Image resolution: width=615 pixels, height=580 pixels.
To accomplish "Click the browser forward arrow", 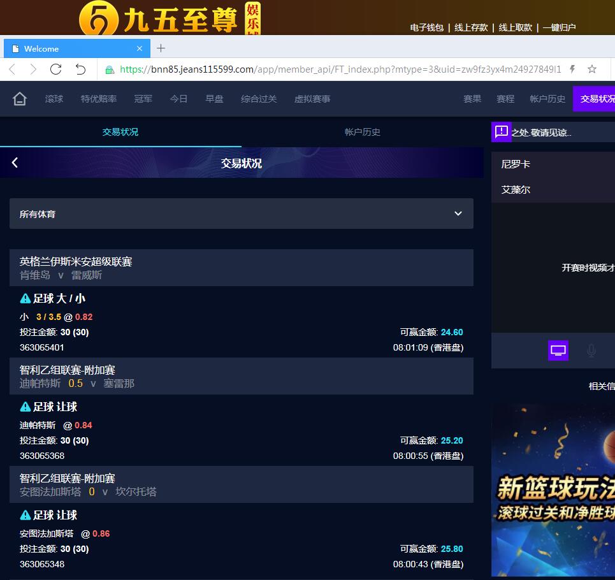I will (x=34, y=69).
